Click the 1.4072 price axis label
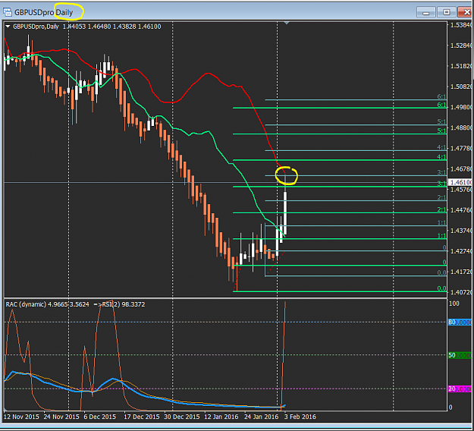 pos(461,292)
